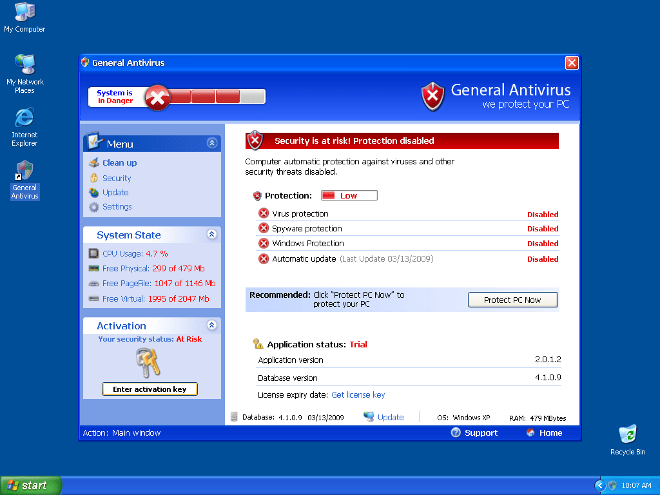Click the keys activation icon
The height and width of the screenshot is (495, 660).
(x=149, y=362)
